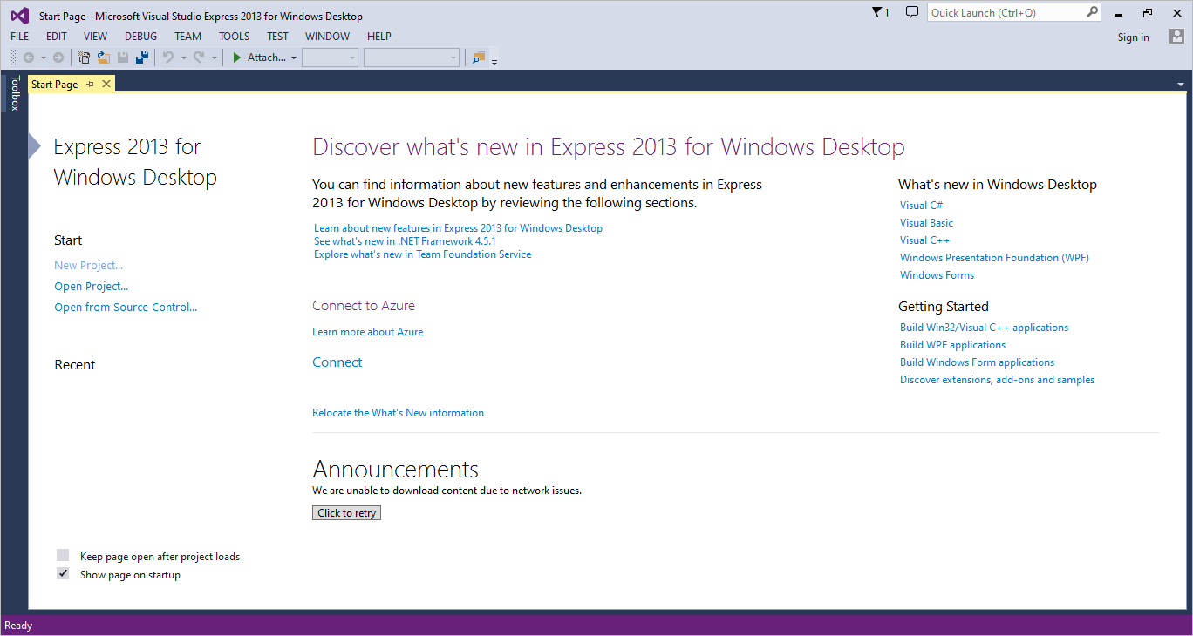
Task: Uncheck Show page on startup
Action: point(63,574)
